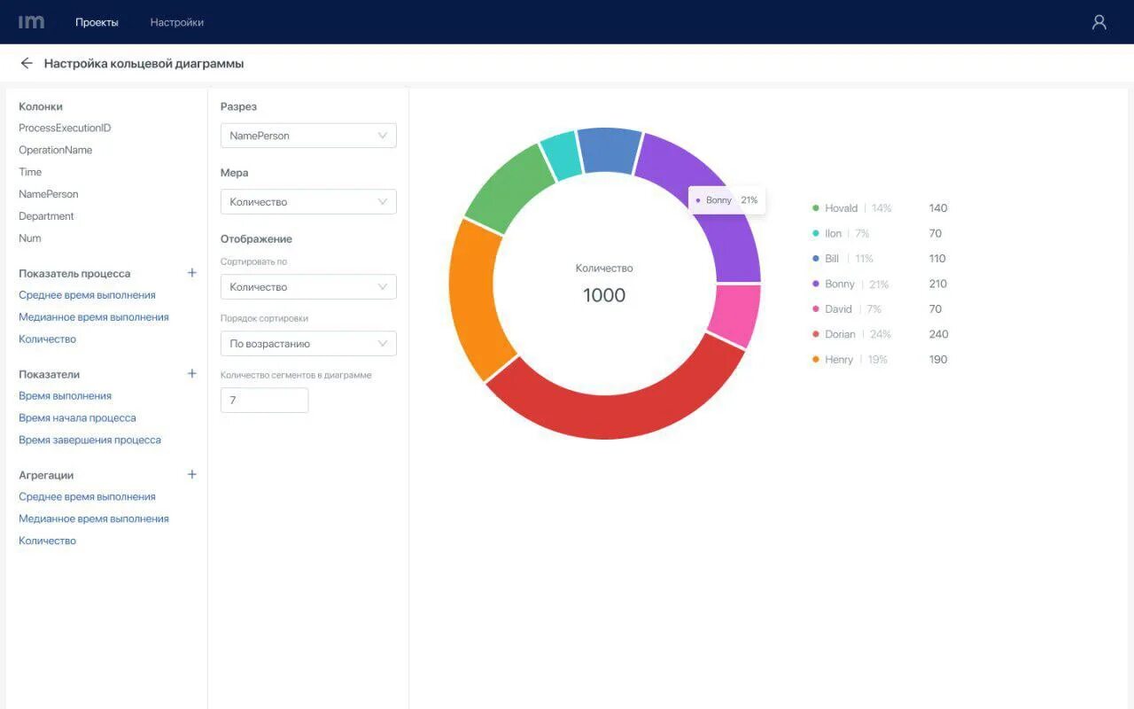Click the Dorian legend value 240
The height and width of the screenshot is (709, 1134).
(938, 334)
